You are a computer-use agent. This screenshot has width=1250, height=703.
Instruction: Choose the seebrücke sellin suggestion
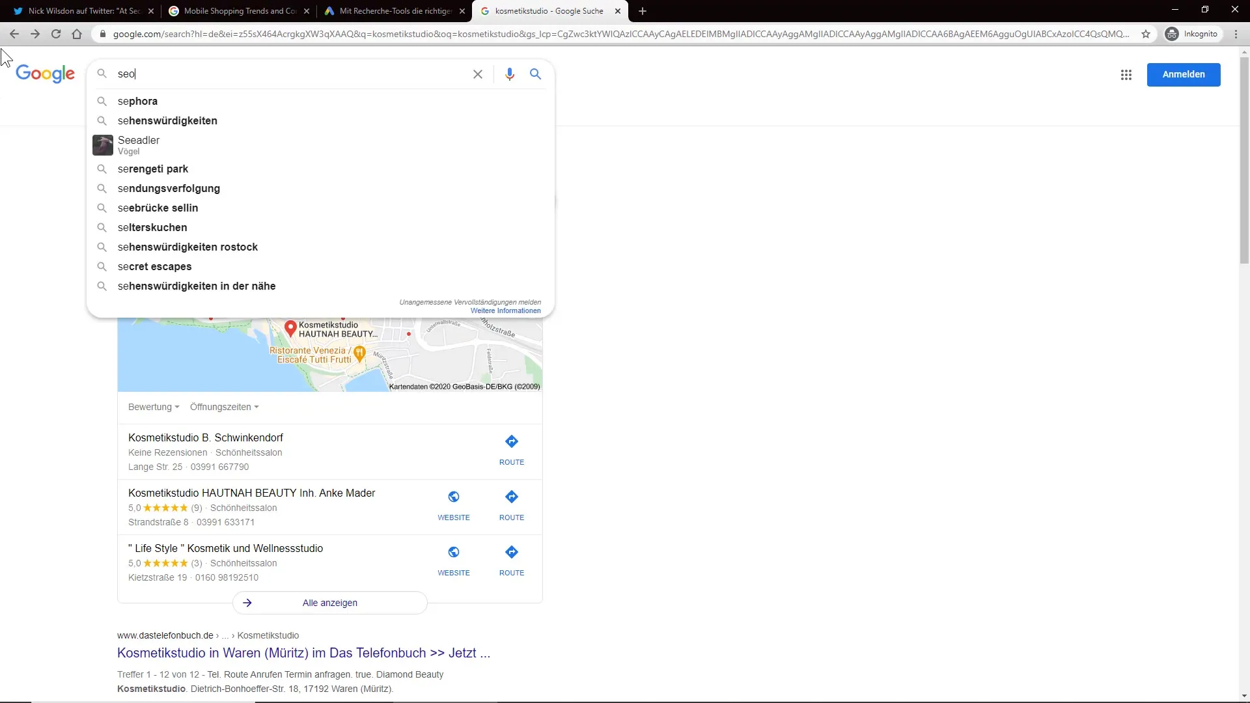tap(320, 208)
